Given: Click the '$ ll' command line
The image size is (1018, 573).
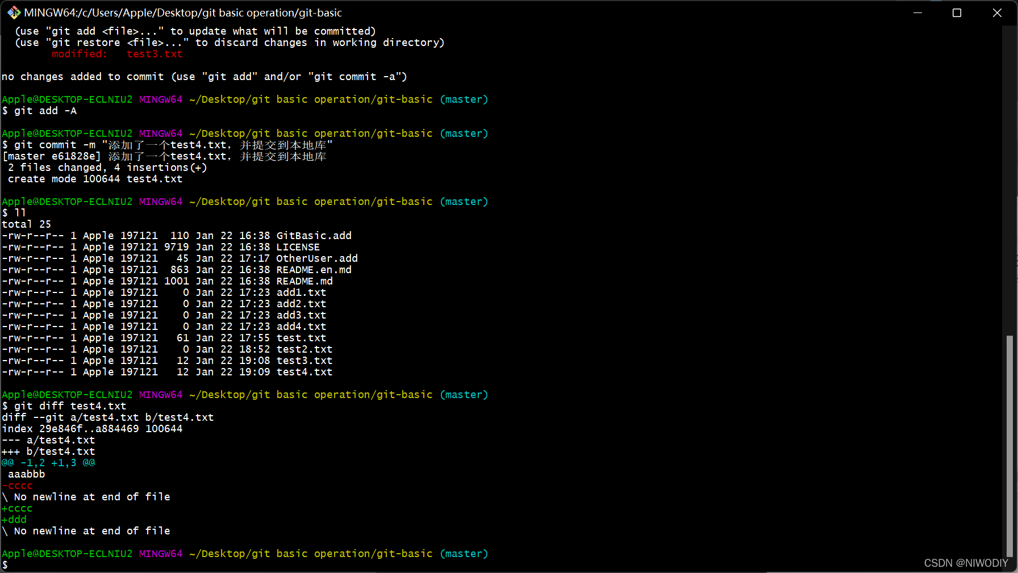Looking at the screenshot, I should tap(14, 213).
